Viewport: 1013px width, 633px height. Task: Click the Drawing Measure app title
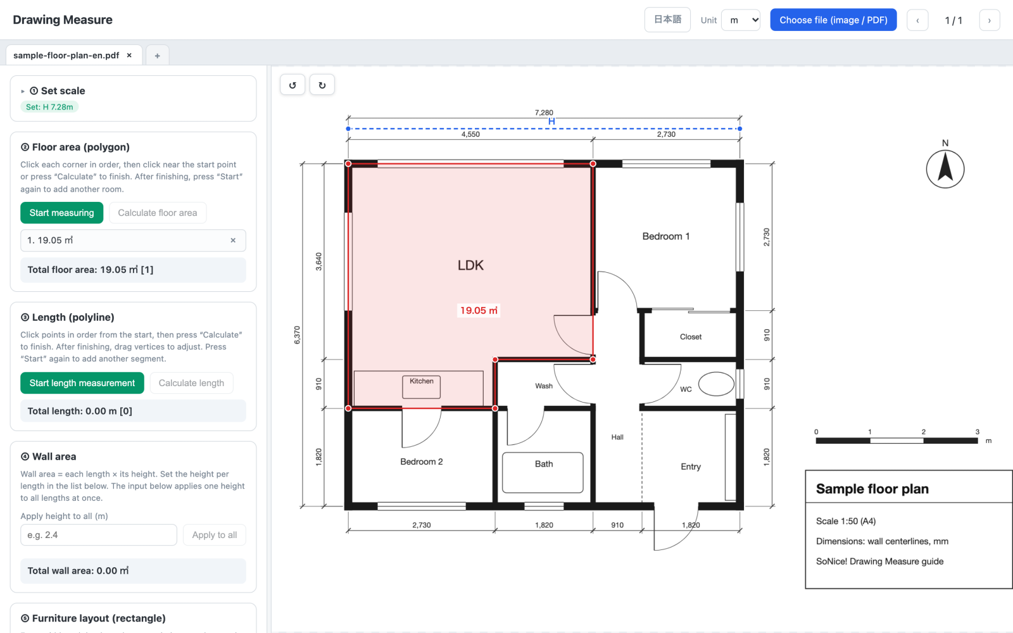pyautogui.click(x=63, y=20)
